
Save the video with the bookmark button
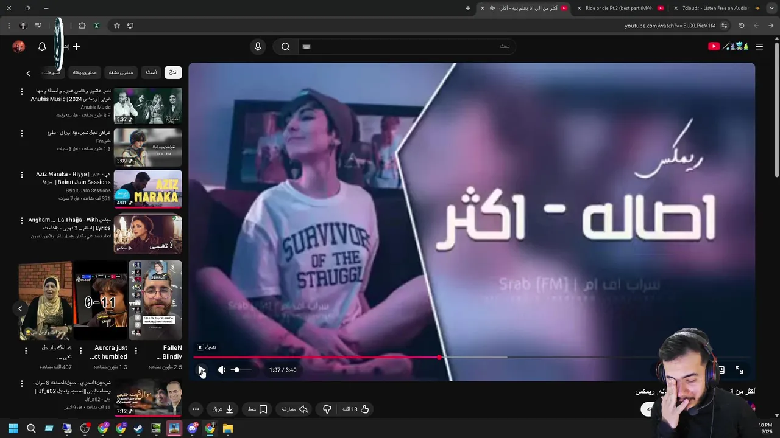click(258, 409)
